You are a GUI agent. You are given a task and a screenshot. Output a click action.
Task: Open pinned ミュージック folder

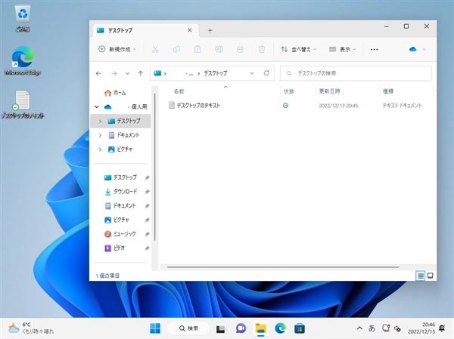pos(120,234)
